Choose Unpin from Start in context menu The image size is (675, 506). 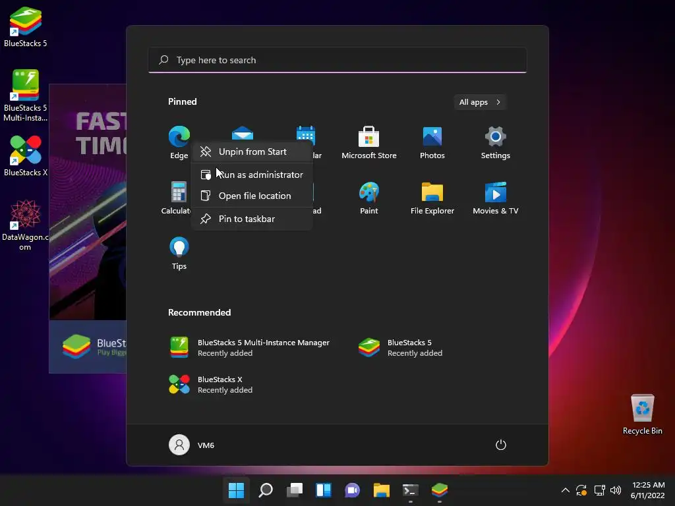[252, 152]
